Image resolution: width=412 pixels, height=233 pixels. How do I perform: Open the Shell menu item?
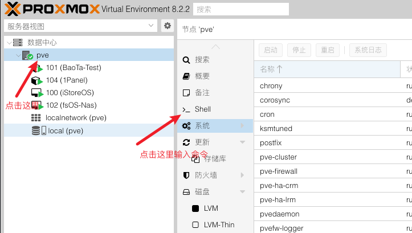(215, 109)
